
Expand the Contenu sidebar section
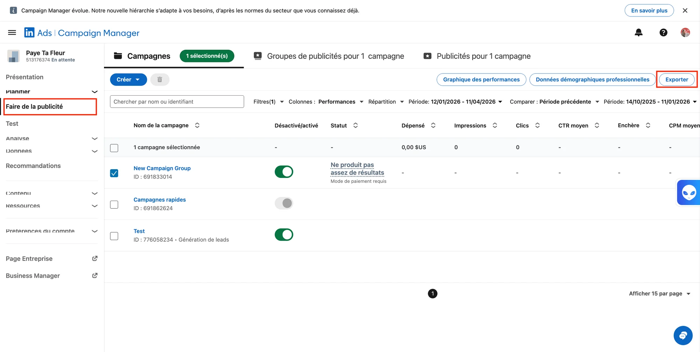pos(51,193)
